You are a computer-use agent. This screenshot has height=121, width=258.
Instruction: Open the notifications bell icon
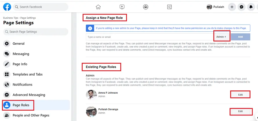point(250,7)
